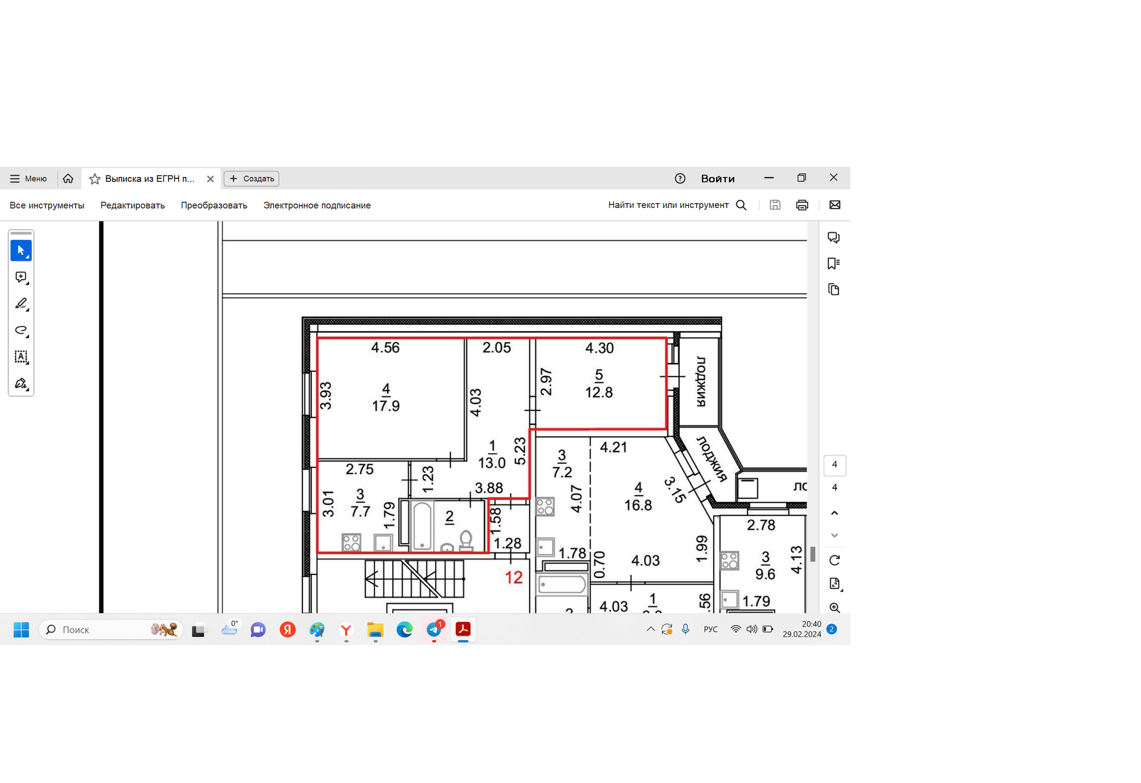Screen dimensions: 1141x783
Task: Click the current page number field
Action: click(x=834, y=465)
